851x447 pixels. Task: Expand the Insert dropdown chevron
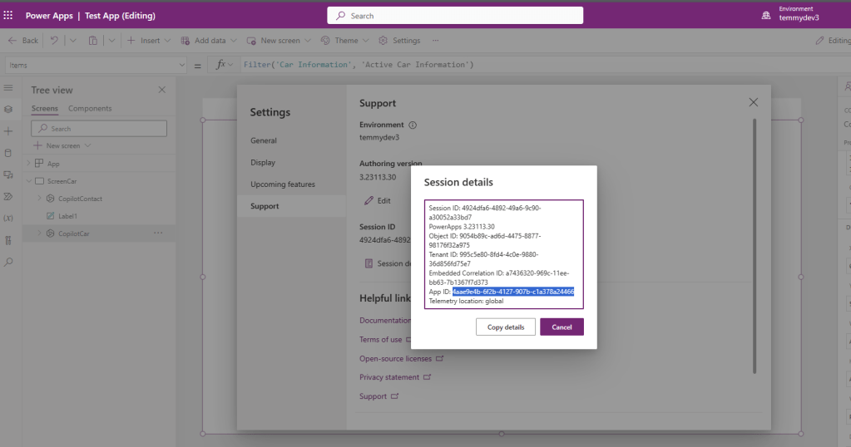(x=167, y=41)
